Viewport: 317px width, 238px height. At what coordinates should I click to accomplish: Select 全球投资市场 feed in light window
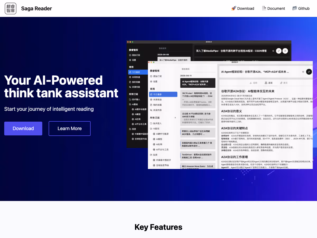(161, 165)
